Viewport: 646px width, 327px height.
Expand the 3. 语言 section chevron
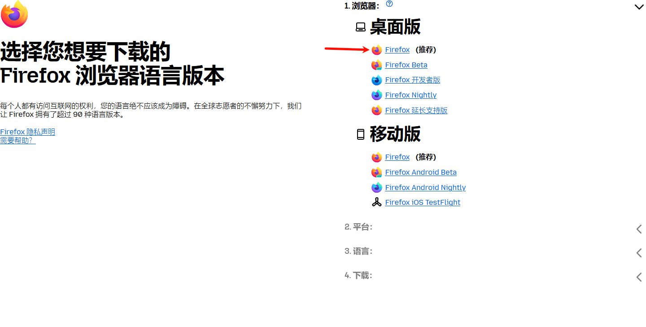639,253
